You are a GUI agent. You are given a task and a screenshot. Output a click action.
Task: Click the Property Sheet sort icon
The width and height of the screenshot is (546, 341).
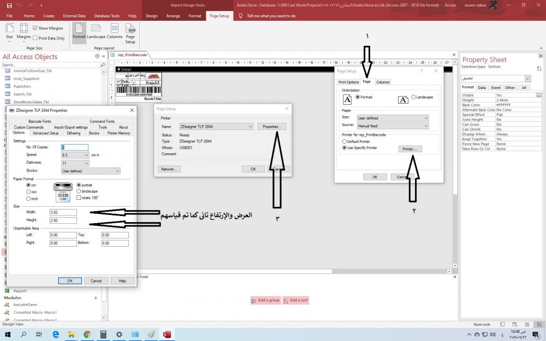(539, 68)
